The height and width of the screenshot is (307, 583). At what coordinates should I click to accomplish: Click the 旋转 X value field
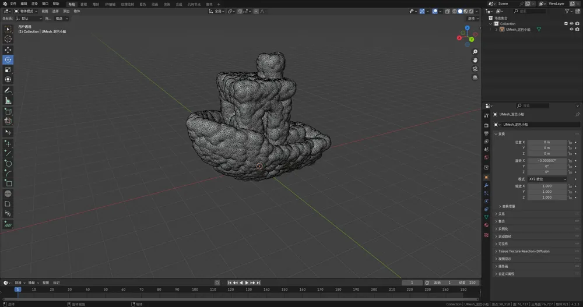coord(547,161)
